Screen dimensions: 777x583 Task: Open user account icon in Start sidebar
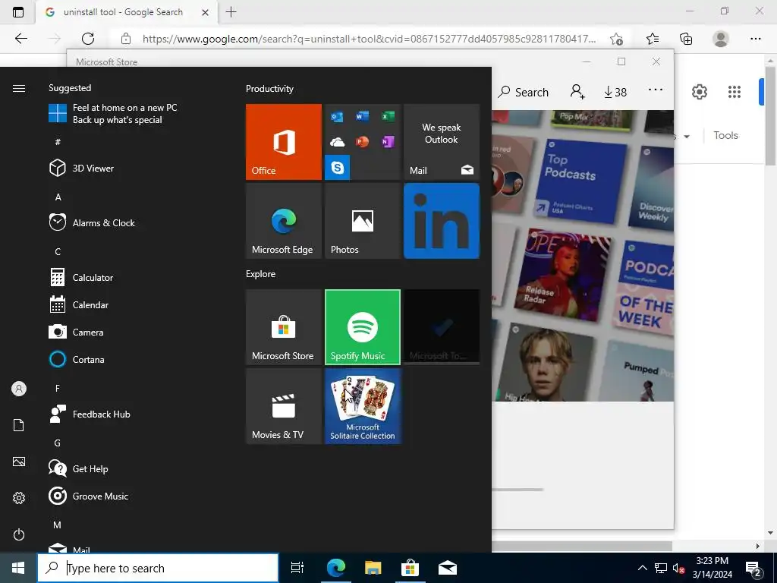point(19,389)
